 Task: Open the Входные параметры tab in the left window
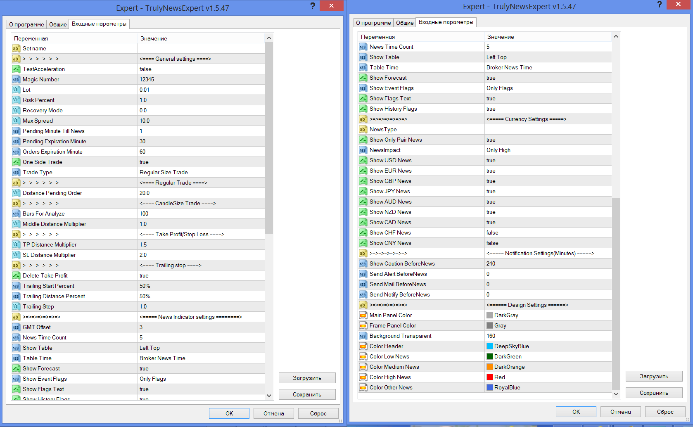99,24
